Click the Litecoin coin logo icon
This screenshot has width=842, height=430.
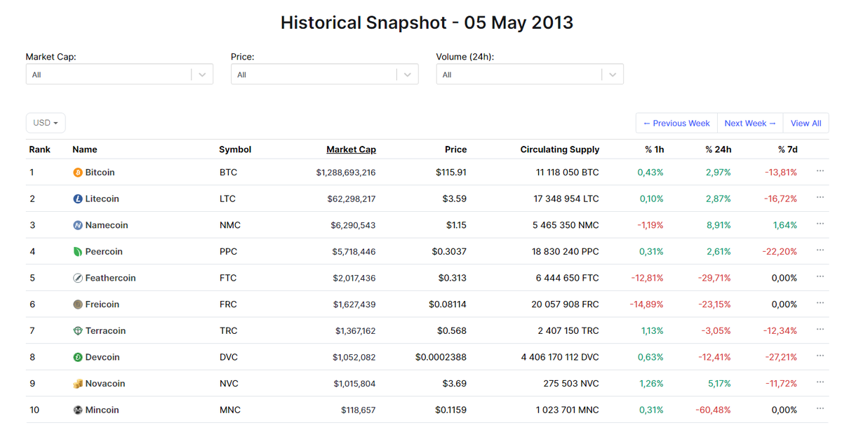coord(78,199)
